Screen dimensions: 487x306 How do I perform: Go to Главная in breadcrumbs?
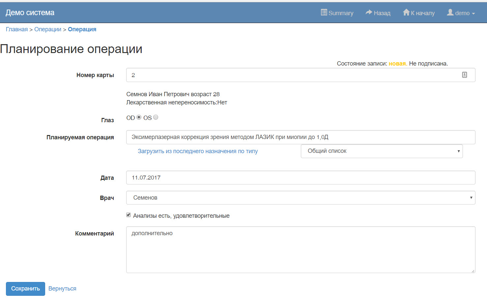(x=17, y=29)
